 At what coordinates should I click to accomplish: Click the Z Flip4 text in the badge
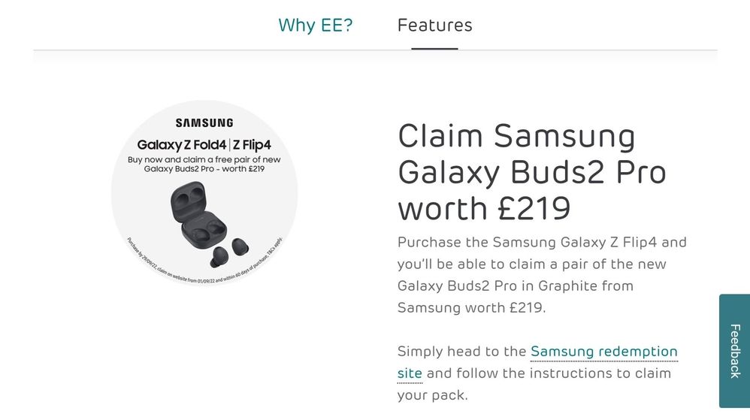tap(252, 144)
